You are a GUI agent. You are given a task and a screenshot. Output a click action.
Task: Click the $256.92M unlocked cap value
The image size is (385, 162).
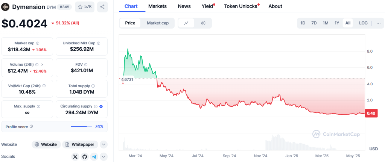coord(82,49)
